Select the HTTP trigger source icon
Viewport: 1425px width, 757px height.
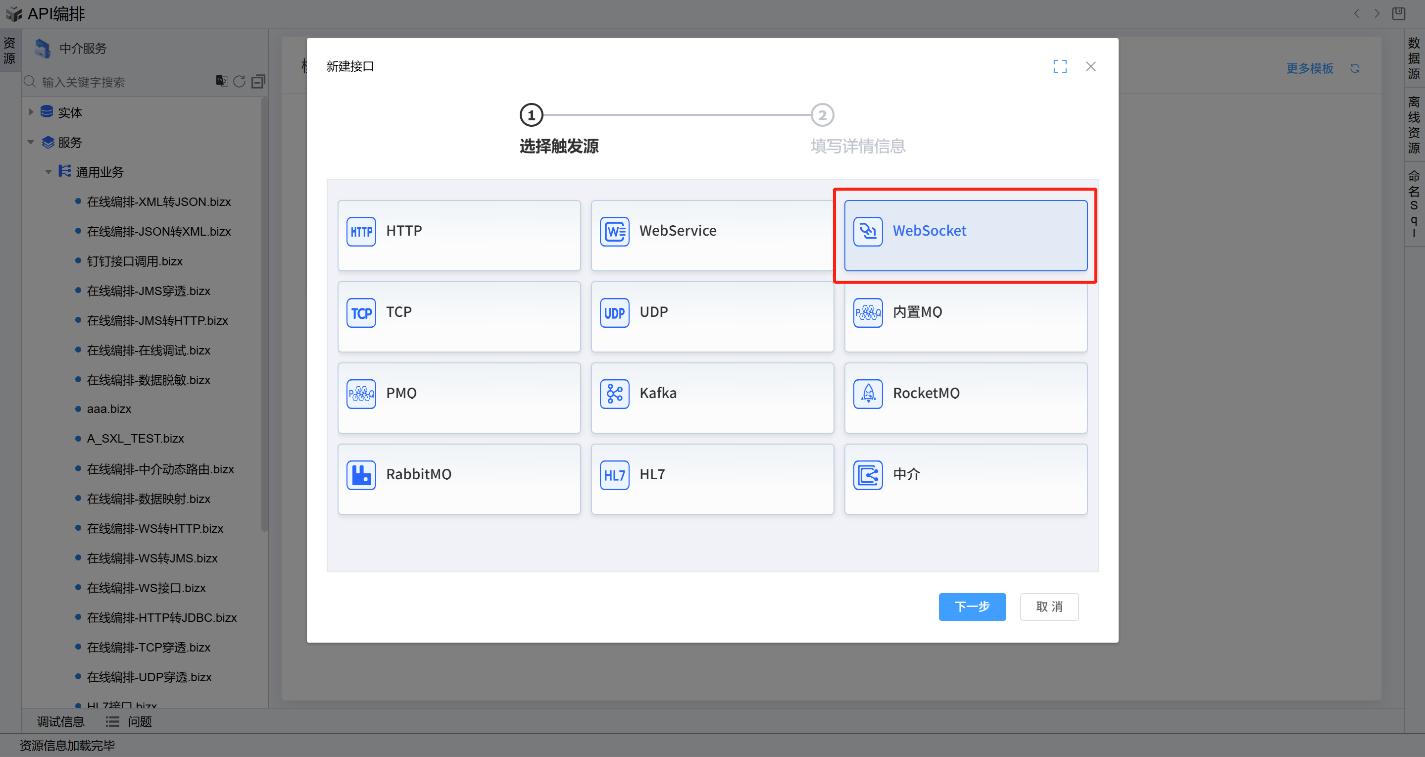[x=361, y=231]
